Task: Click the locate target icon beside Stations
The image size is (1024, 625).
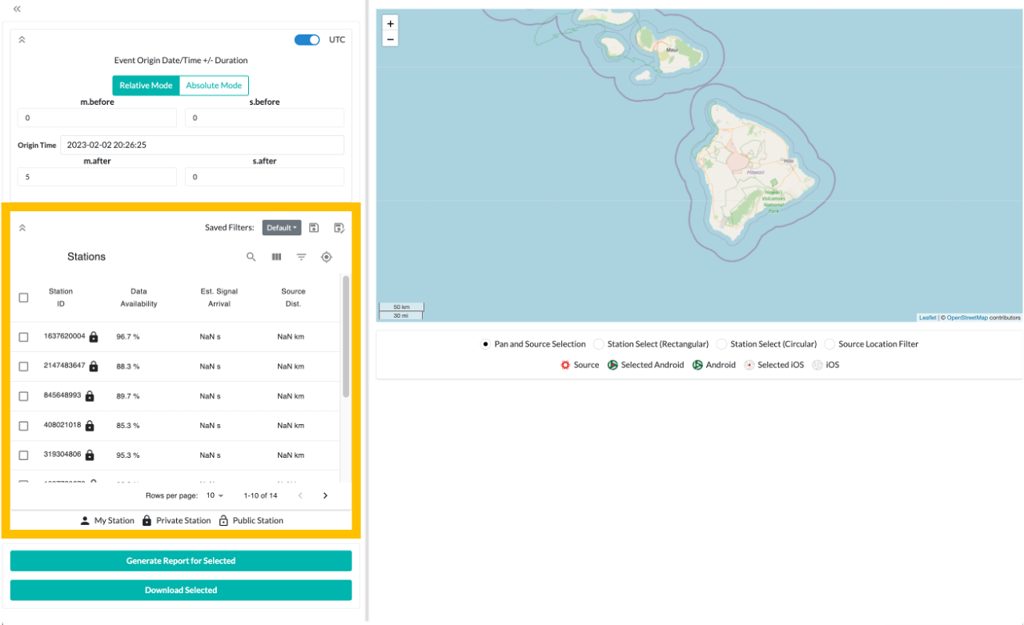Action: click(x=326, y=257)
